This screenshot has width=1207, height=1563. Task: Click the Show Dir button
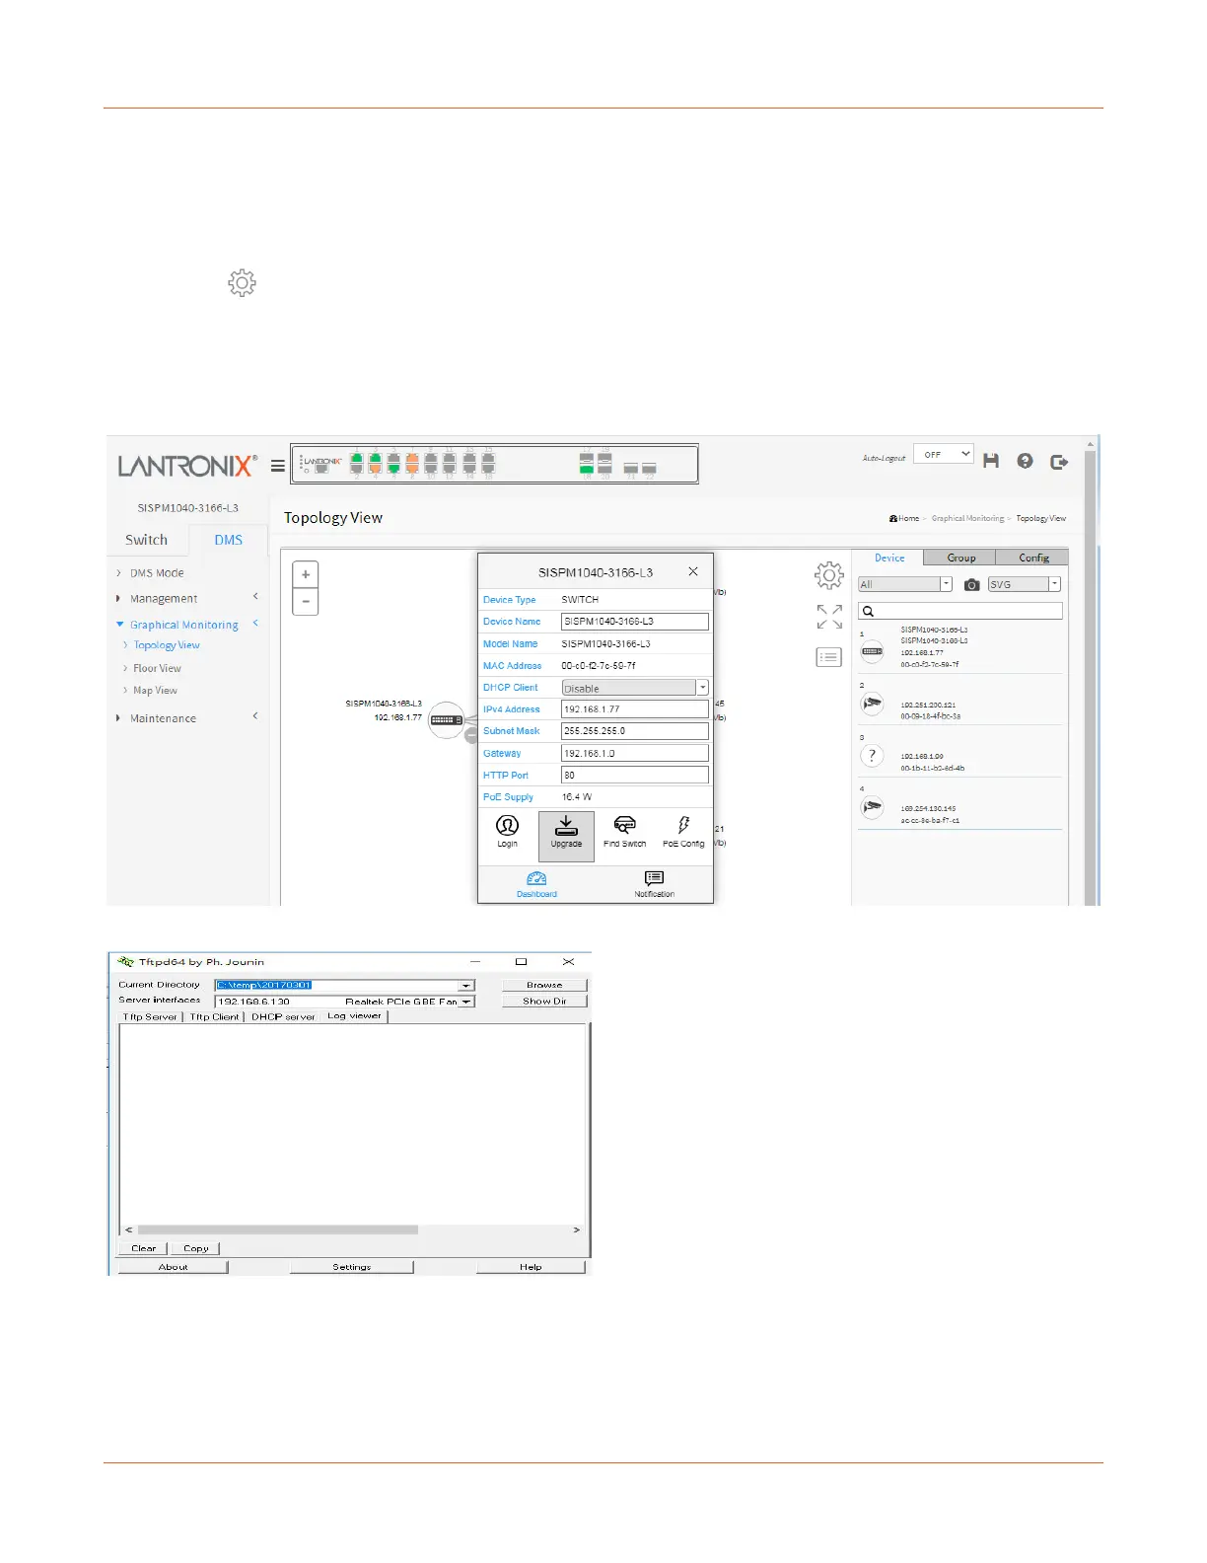[x=544, y=1001]
